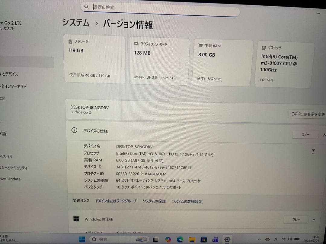Screen dimensions: 326x244
Task: Open File Explorer from taskbar
Action: [192, 239]
